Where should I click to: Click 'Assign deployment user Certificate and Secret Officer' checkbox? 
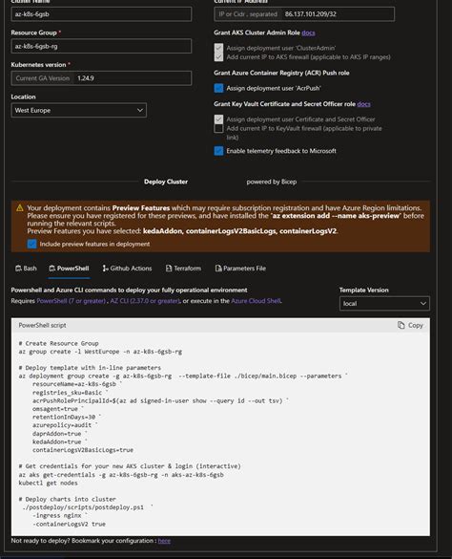click(x=219, y=119)
